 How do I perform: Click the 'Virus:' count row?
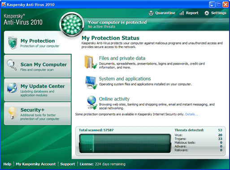[x=198, y=135]
